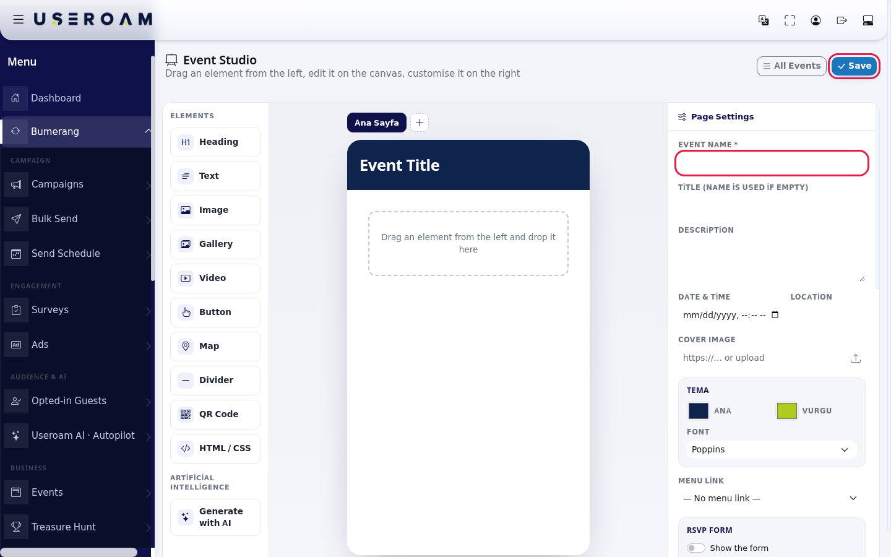Click the Surveys clipboard icon

(x=16, y=310)
